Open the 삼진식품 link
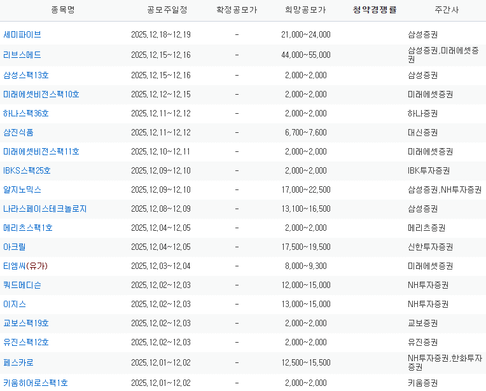 click(18, 133)
